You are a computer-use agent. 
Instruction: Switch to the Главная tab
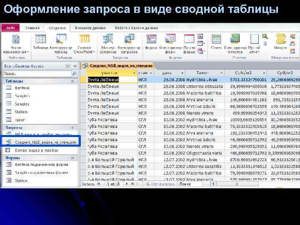32,28
